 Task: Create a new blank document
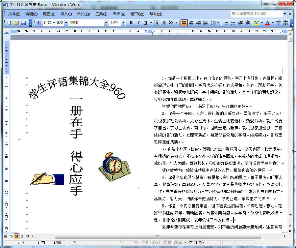click(9, 23)
